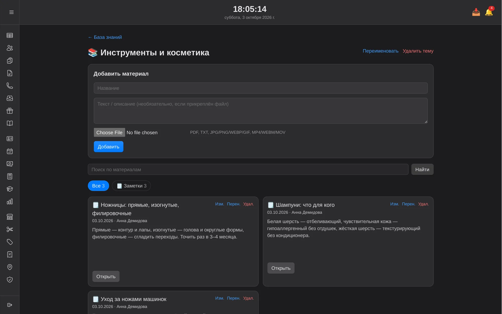Open the ID card sidebar icon
The height and width of the screenshot is (314, 502).
pos(10,139)
